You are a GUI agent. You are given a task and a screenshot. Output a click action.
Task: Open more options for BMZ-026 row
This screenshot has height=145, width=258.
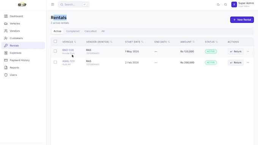248,51
